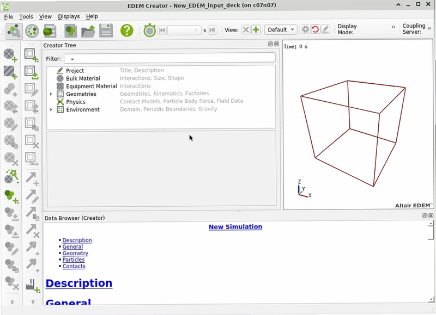Expand overflow of geometry toolbar column
This screenshot has width=436, height=315.
[x=33, y=302]
